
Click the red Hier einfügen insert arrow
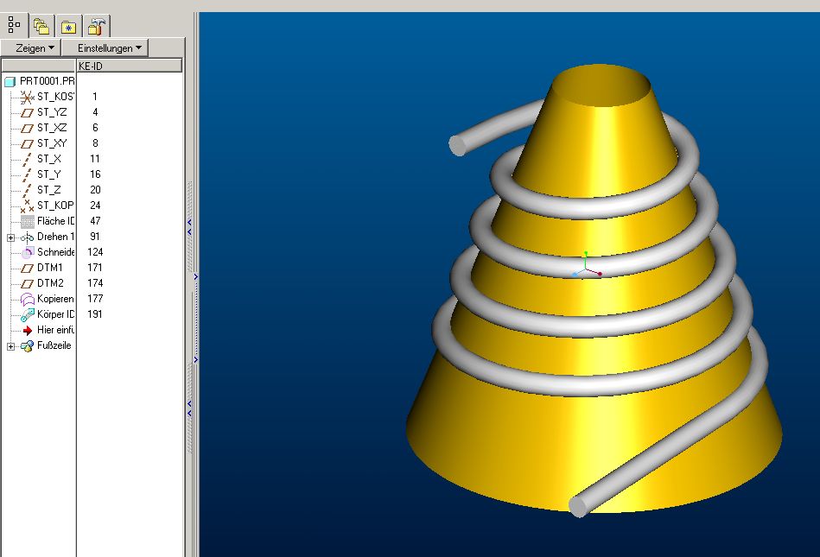(x=28, y=330)
